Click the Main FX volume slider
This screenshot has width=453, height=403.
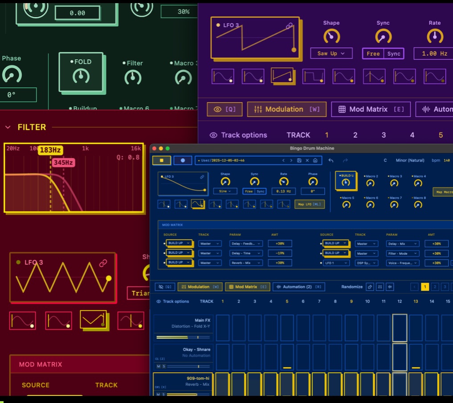point(183,337)
